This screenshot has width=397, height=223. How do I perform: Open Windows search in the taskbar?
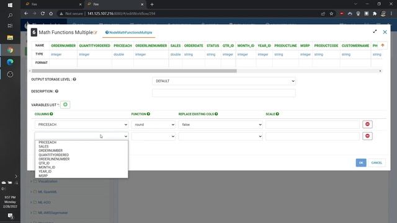point(10,15)
